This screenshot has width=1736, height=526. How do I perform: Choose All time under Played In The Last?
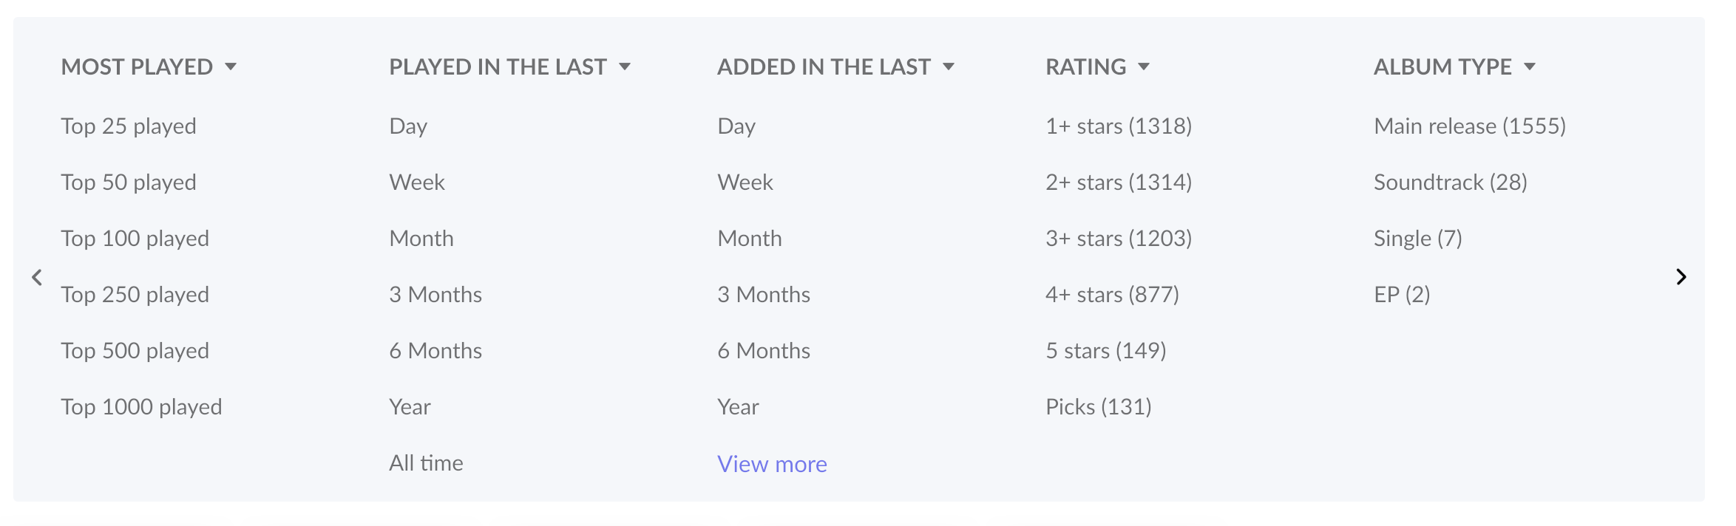coord(426,463)
